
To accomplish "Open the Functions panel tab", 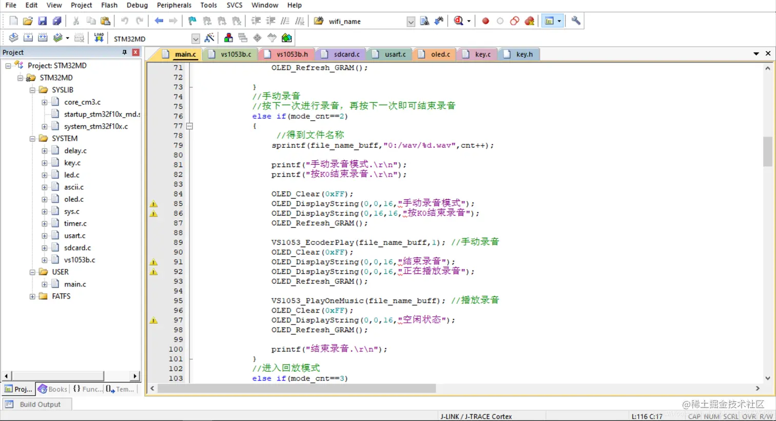I will (x=87, y=389).
